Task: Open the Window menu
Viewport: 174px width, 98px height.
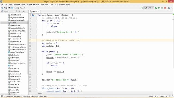Action: tap(62, 5)
